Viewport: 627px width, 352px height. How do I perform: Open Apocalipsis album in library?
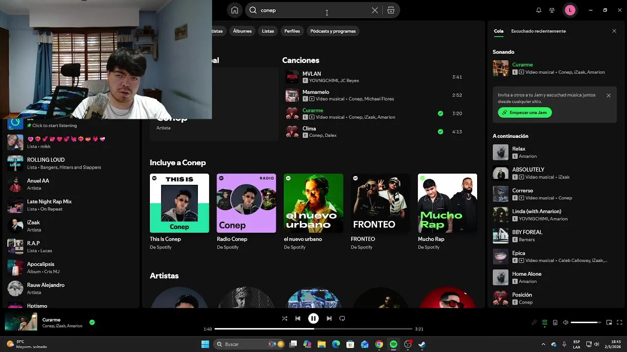coord(71,268)
